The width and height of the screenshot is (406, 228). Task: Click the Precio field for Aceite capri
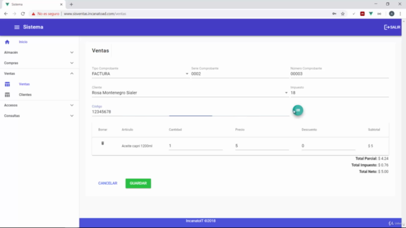pyautogui.click(x=262, y=146)
